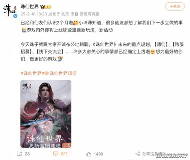Screen dimensions: 190x160
Task: Like the post with the thumbs-up icon
Action: coord(89,154)
